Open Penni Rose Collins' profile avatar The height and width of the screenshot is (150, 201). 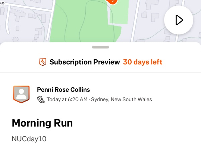coord(21,94)
